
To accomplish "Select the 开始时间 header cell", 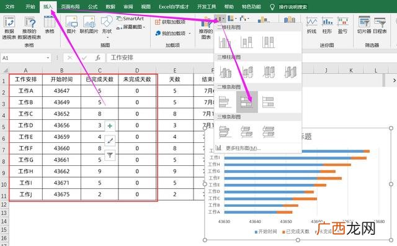I will point(62,80).
